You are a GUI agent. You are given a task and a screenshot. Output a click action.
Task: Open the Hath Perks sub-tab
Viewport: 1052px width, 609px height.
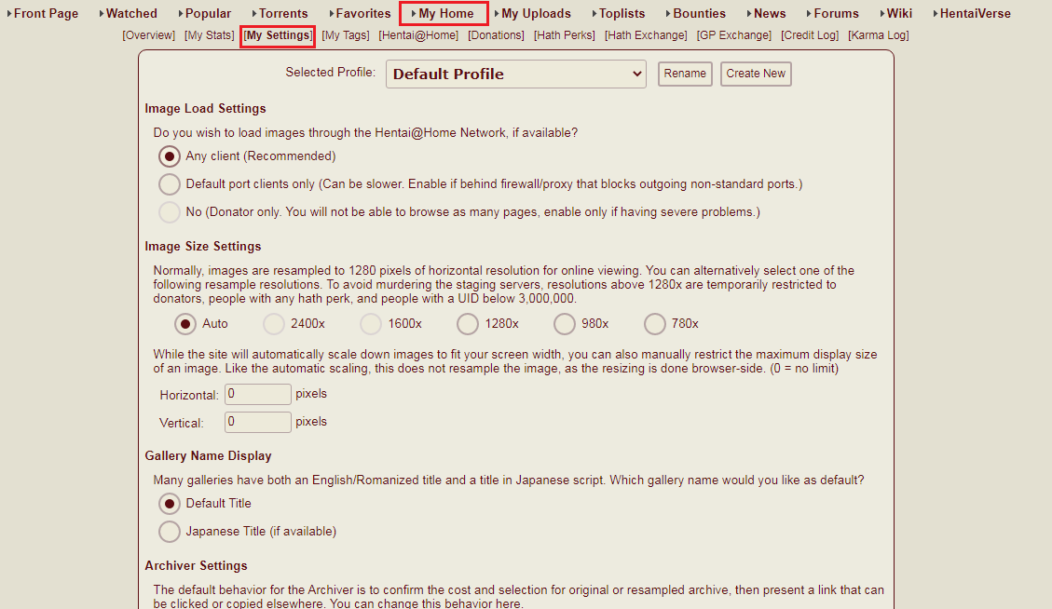coord(565,34)
